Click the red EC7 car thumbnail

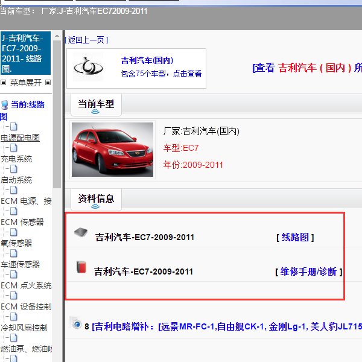pyautogui.click(x=112, y=150)
